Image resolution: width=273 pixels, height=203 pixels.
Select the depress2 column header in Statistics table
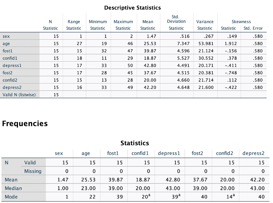(x=253, y=153)
